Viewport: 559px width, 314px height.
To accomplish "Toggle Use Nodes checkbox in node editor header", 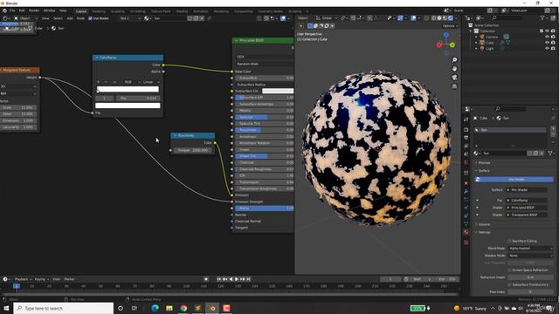I will (90, 18).
